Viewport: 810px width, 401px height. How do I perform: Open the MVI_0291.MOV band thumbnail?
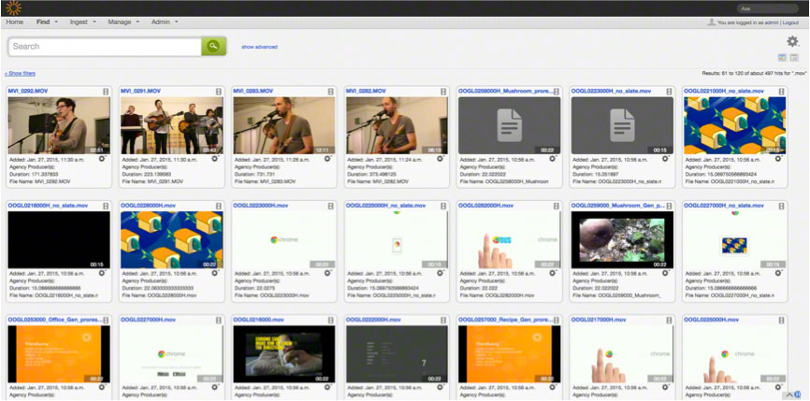[171, 125]
